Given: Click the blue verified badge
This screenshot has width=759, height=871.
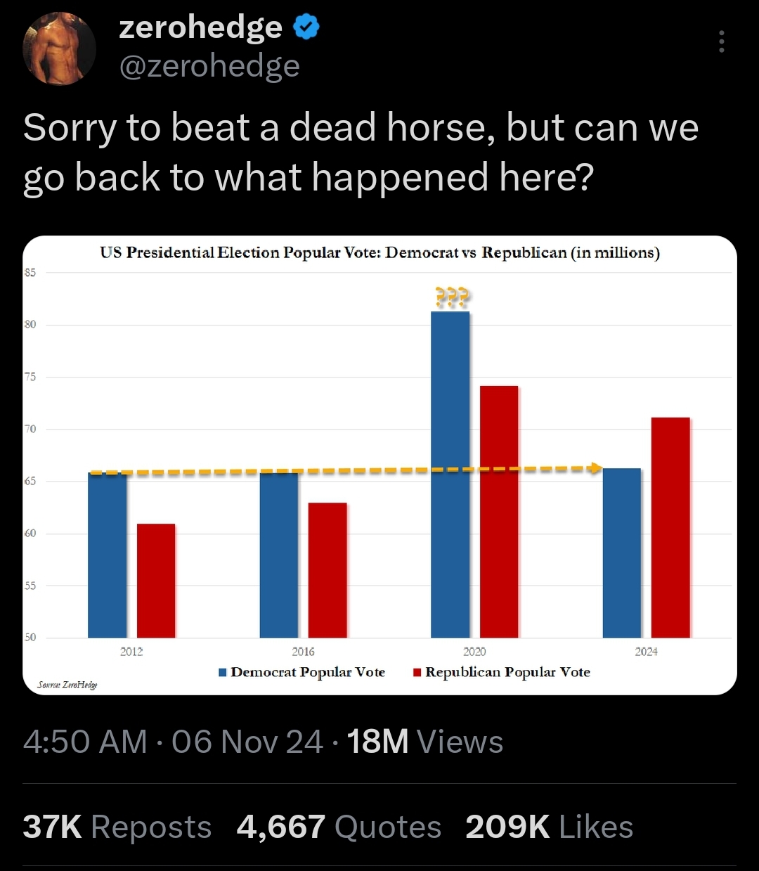Looking at the screenshot, I should coord(306,27).
